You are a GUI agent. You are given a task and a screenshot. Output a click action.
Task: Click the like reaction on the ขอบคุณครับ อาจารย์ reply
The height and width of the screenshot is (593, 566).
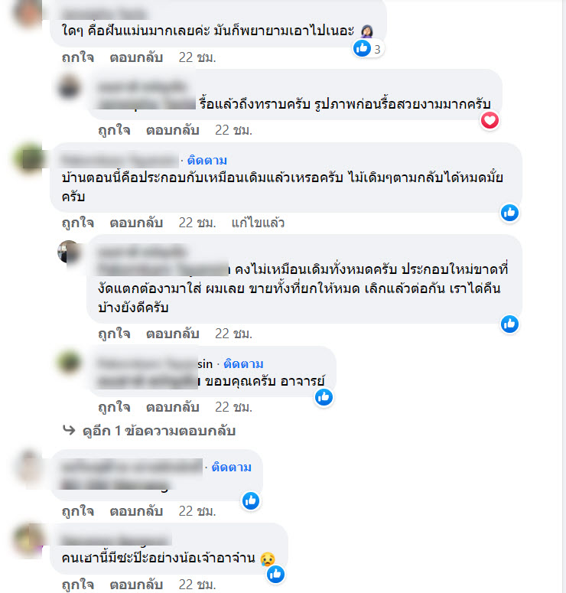(324, 397)
